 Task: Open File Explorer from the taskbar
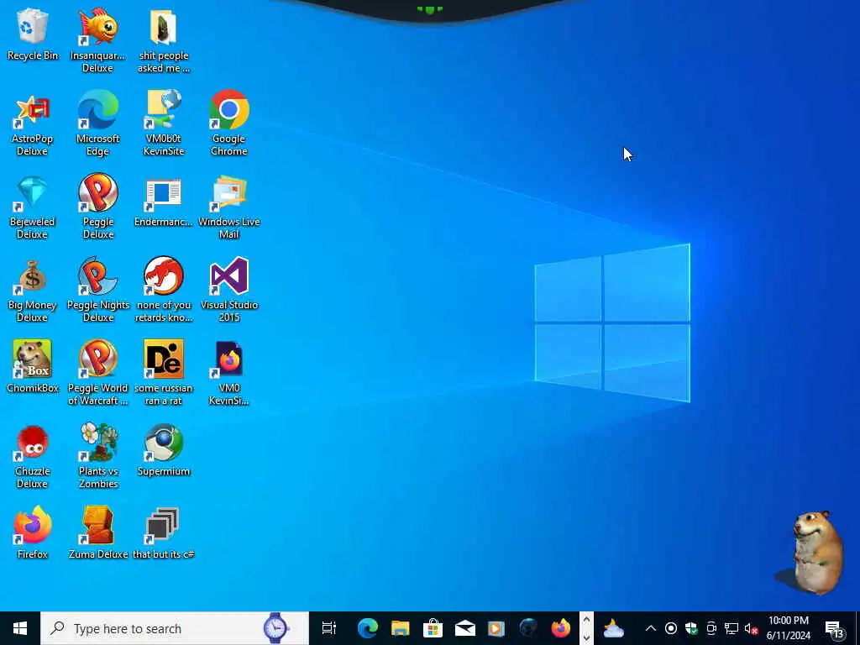(x=401, y=628)
